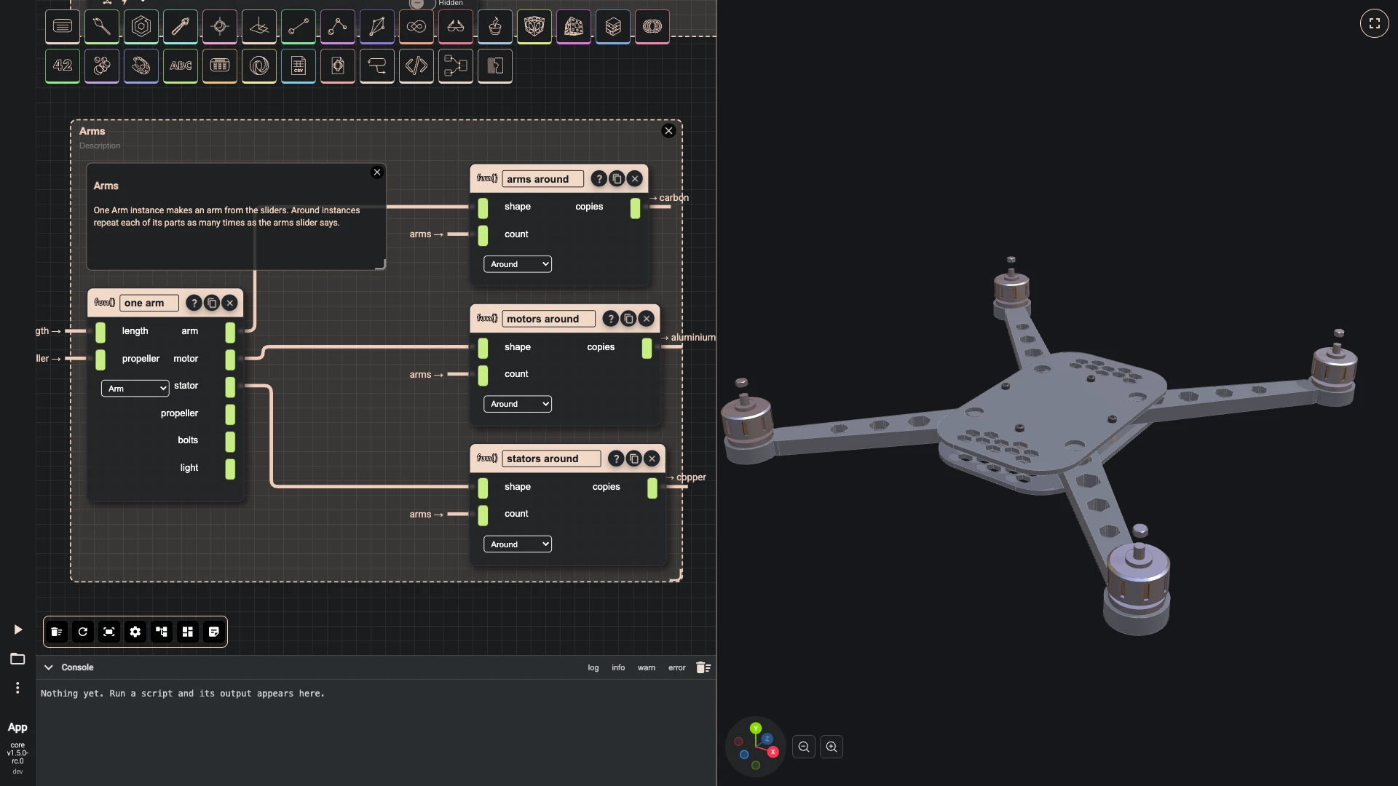The height and width of the screenshot is (786, 1398).
Task: Toggle the warn console filter
Action: 647,667
